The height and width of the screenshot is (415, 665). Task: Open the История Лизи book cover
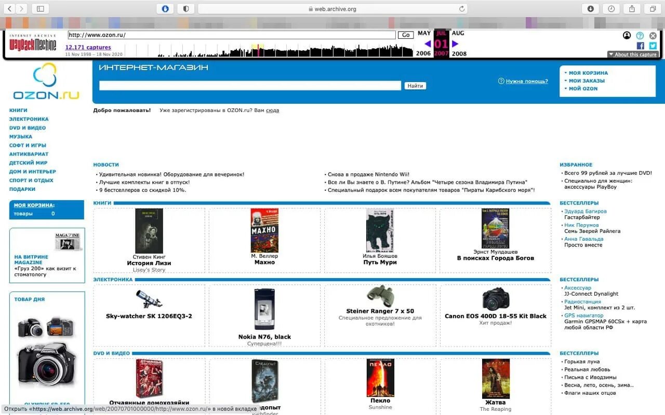pyautogui.click(x=149, y=231)
